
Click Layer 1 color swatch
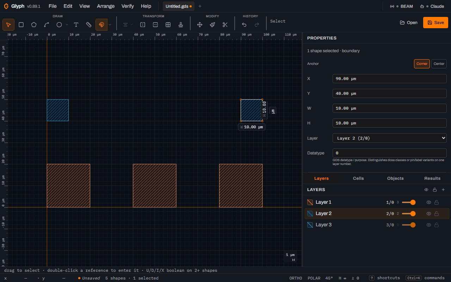[310, 202]
